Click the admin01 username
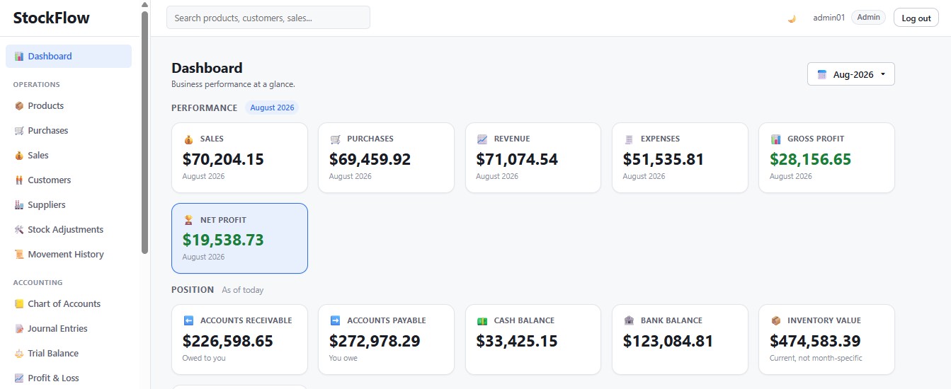This screenshot has height=389, width=951. pos(828,18)
